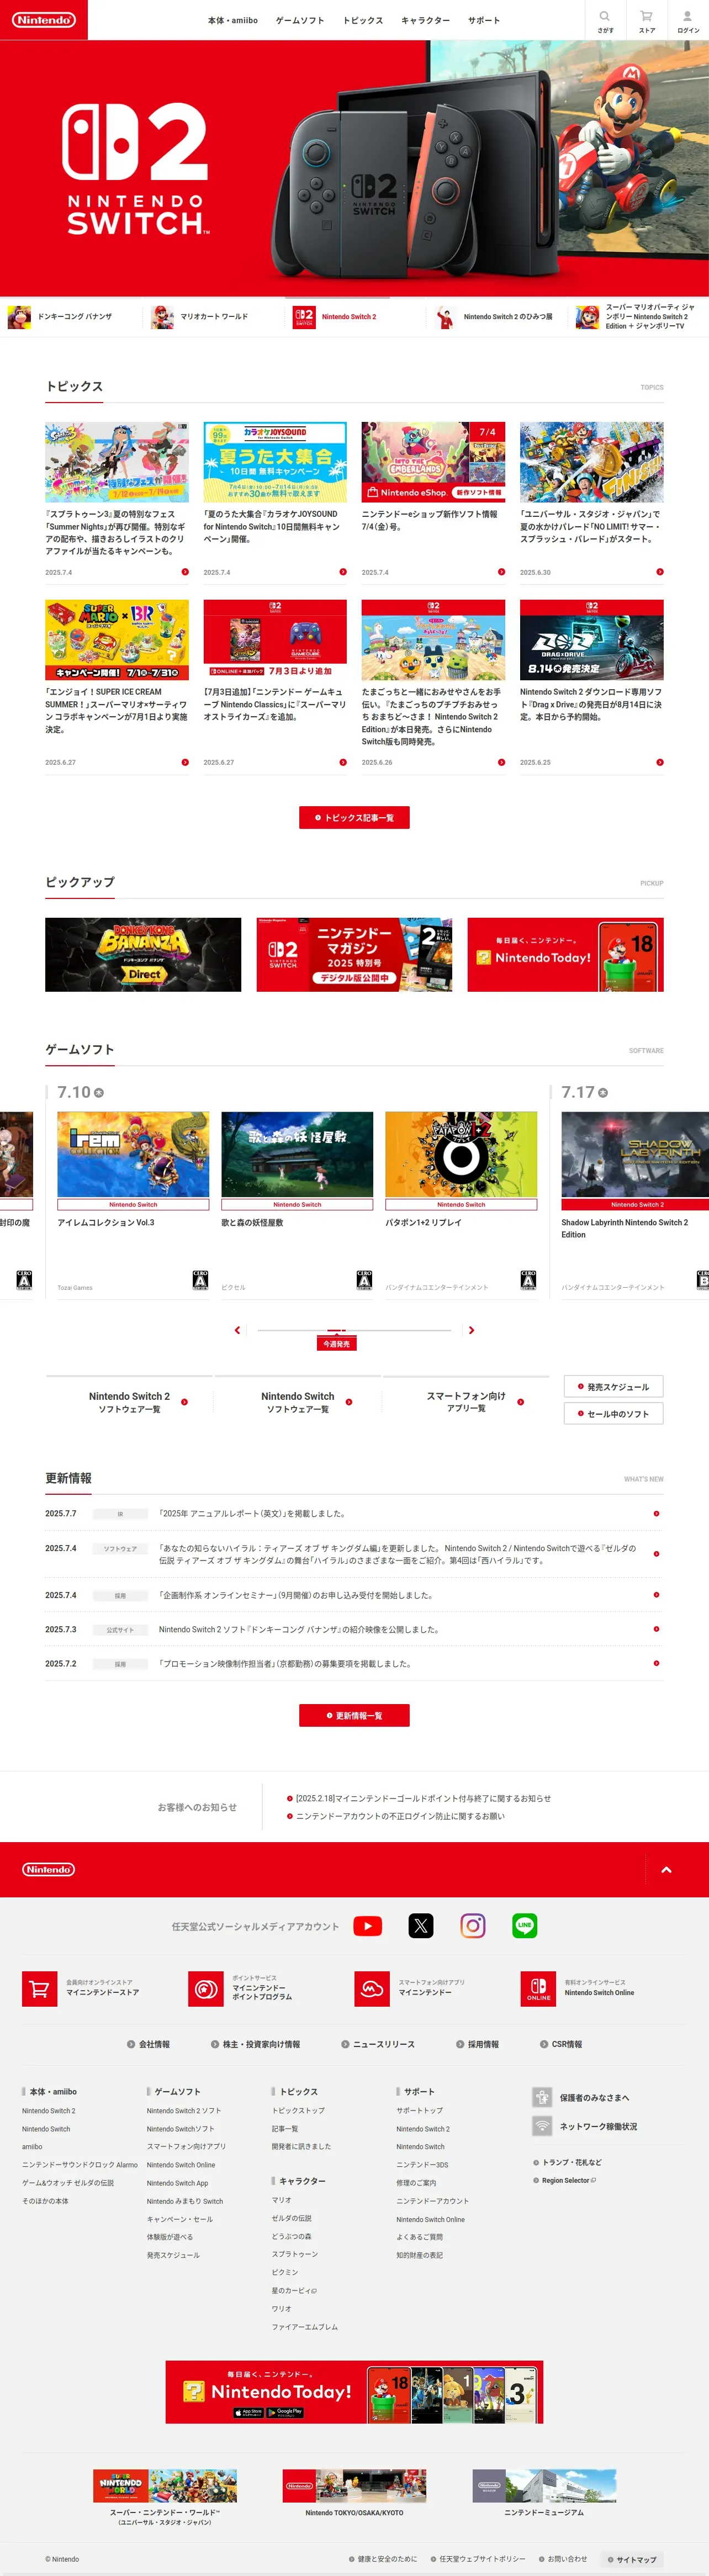This screenshot has width=709, height=2576.
Task: Open the store (ストア) cart icon
Action: click(x=646, y=16)
